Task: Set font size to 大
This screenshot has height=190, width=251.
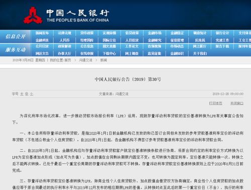Action: pos(22,94)
